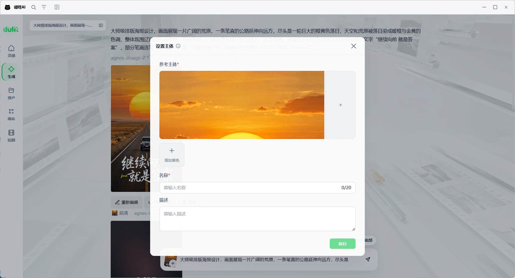
Task: Select the 生成 sidebar item
Action: 11,72
